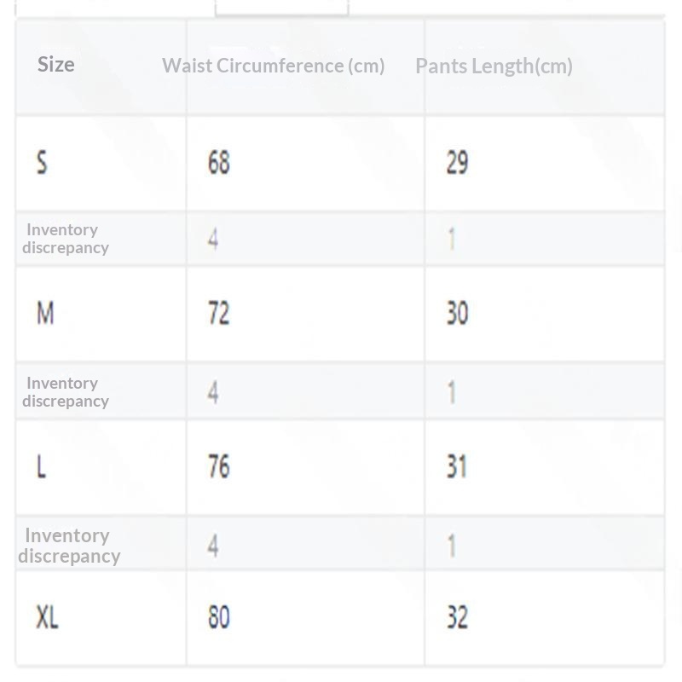This screenshot has width=682, height=682.
Task: Click the third Inventory discrepancy label
Action: pos(69,546)
